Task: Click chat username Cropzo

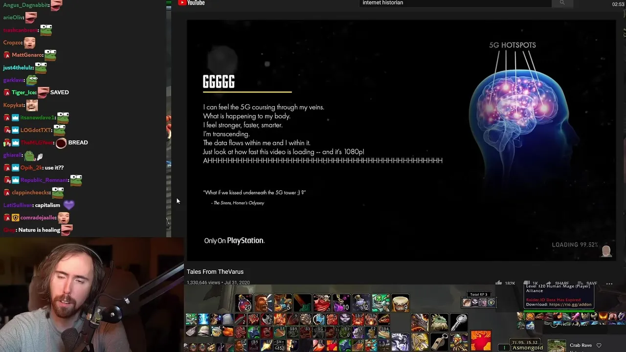Action: [12, 43]
